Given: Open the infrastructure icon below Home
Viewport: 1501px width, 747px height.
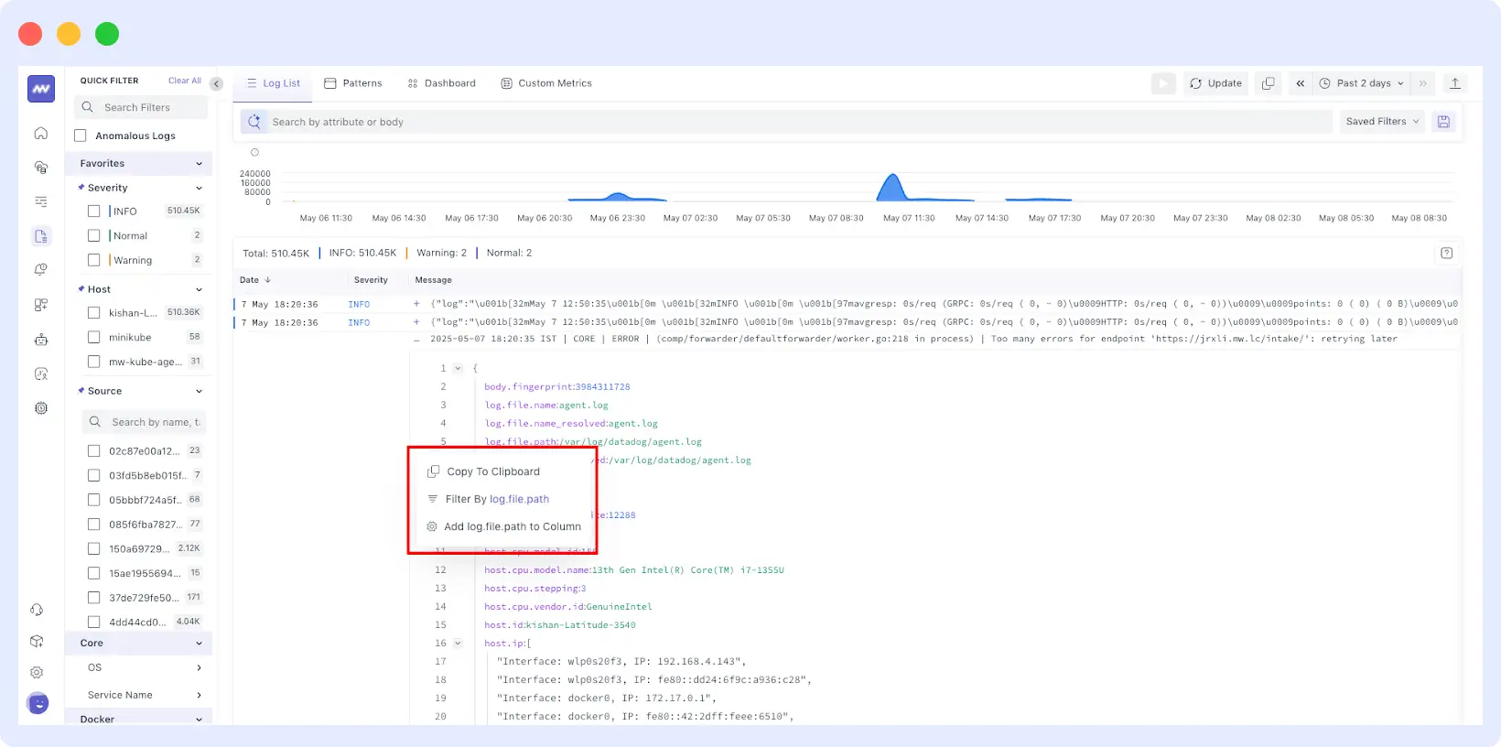Looking at the screenshot, I should tap(41, 168).
